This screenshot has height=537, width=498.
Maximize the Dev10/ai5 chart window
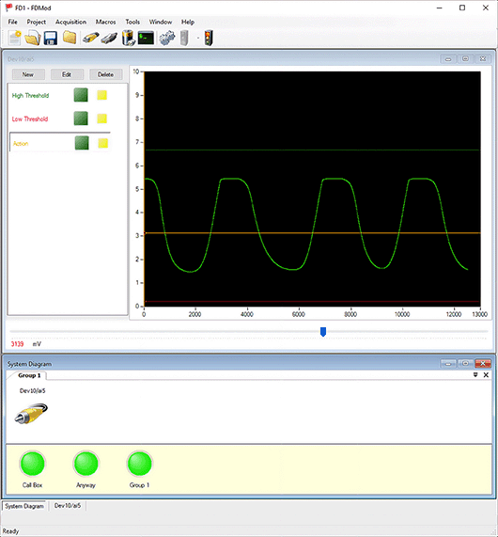point(465,59)
